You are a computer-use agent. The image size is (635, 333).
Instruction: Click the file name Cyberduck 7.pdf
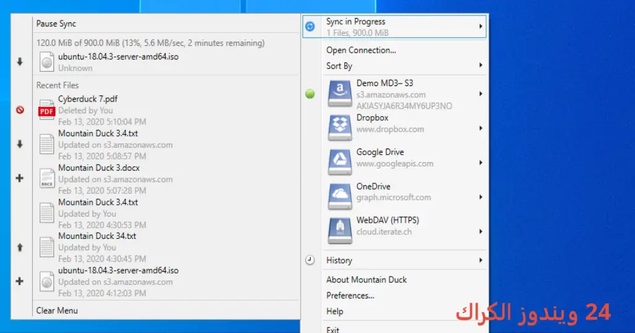(88, 99)
